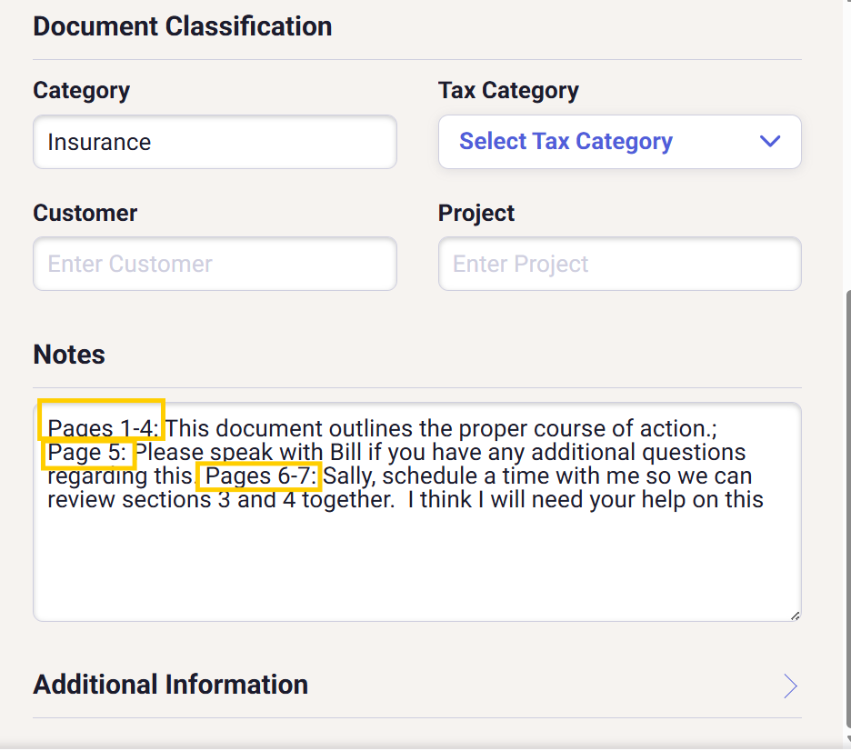Screen dimensions: 851x751
Task: Focus the Enter Customer input field
Action: (x=215, y=265)
